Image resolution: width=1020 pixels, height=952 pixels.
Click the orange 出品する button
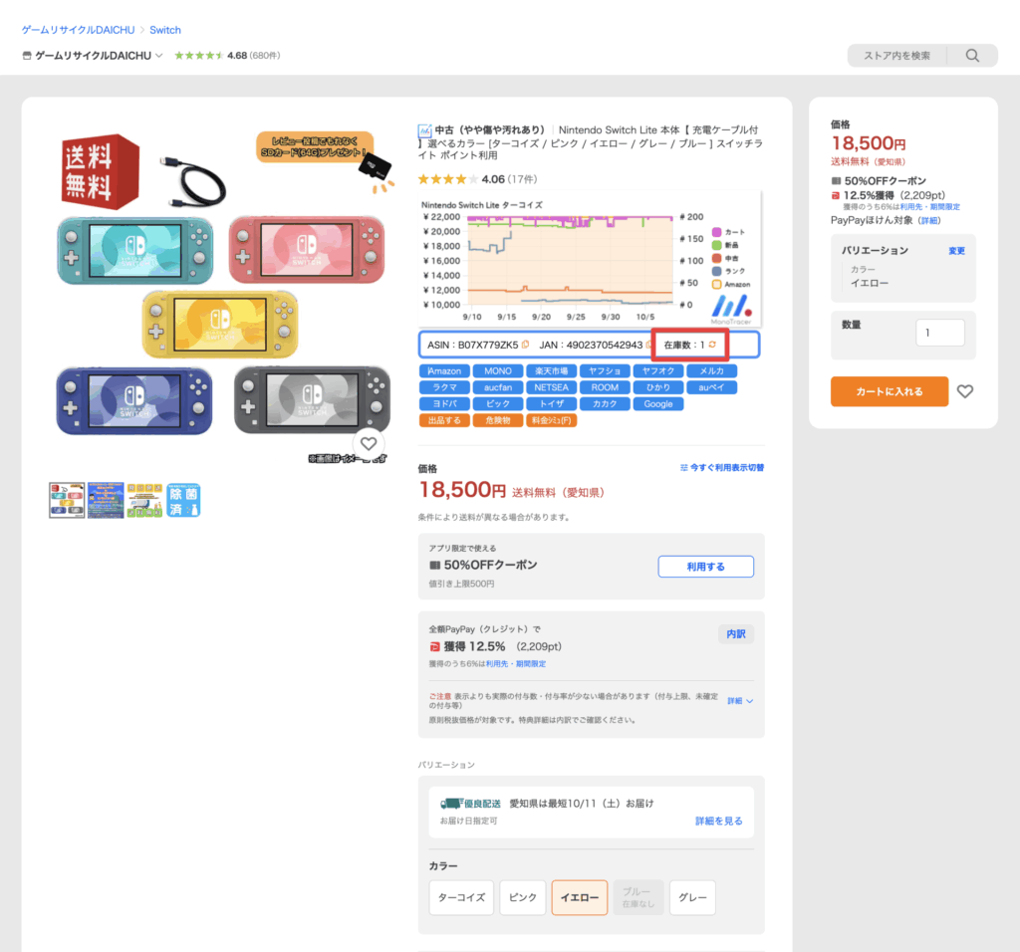pos(444,420)
